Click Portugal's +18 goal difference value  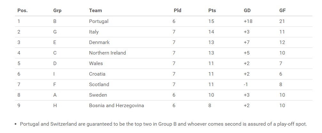[248, 21]
